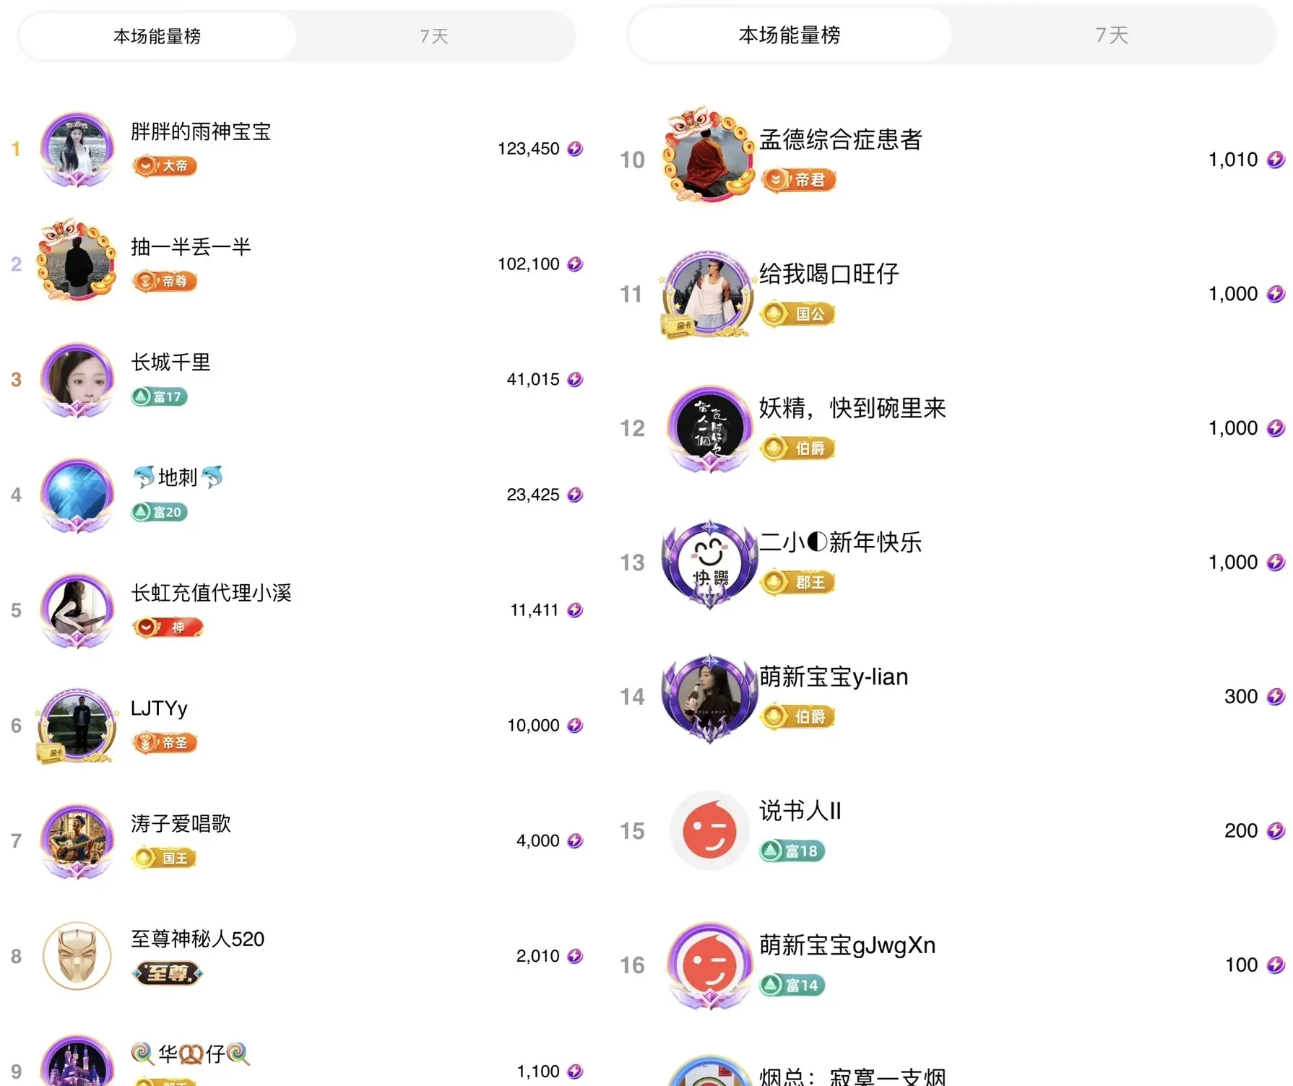Screen dimensions: 1293x1086
Task: Tap the gold mask avatar of 至尊神秘人520
Action: [x=77, y=955]
